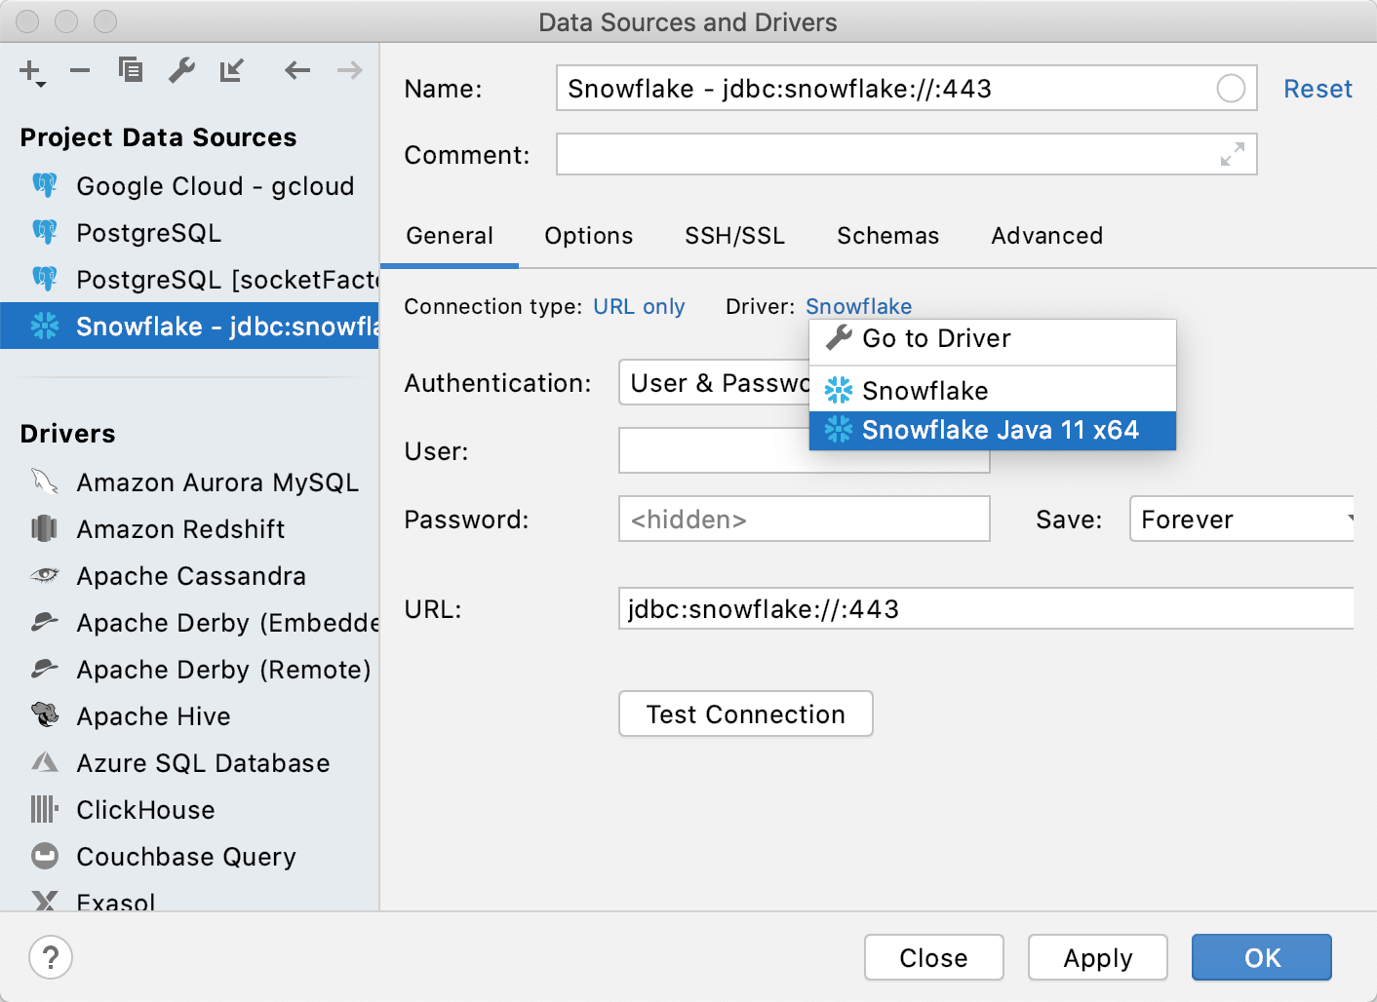Choose Go to Driver from popup
This screenshot has height=1002, width=1377.
(993, 338)
